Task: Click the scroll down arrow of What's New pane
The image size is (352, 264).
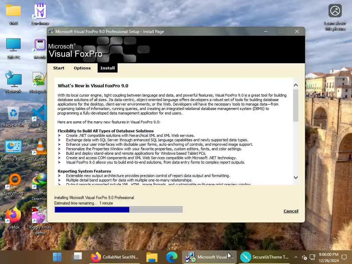Action: click(296, 177)
